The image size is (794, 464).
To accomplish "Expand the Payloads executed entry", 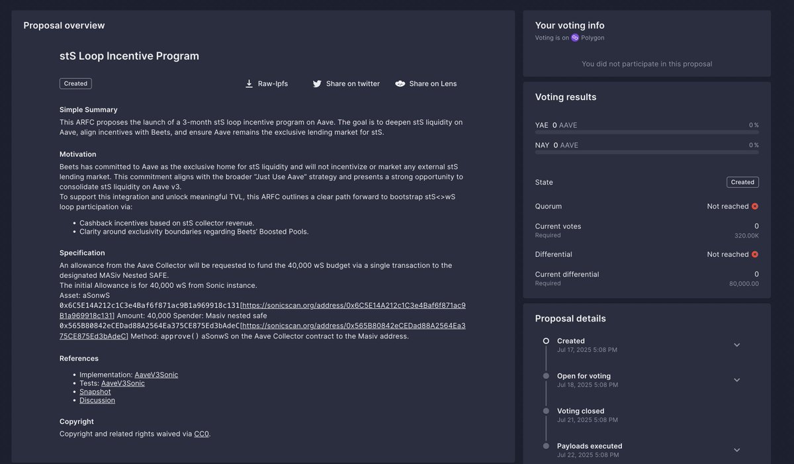I will point(736,450).
